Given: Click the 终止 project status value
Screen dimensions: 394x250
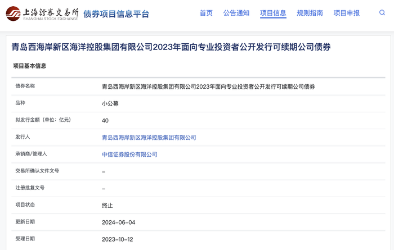Looking at the screenshot, I should [x=107, y=206].
